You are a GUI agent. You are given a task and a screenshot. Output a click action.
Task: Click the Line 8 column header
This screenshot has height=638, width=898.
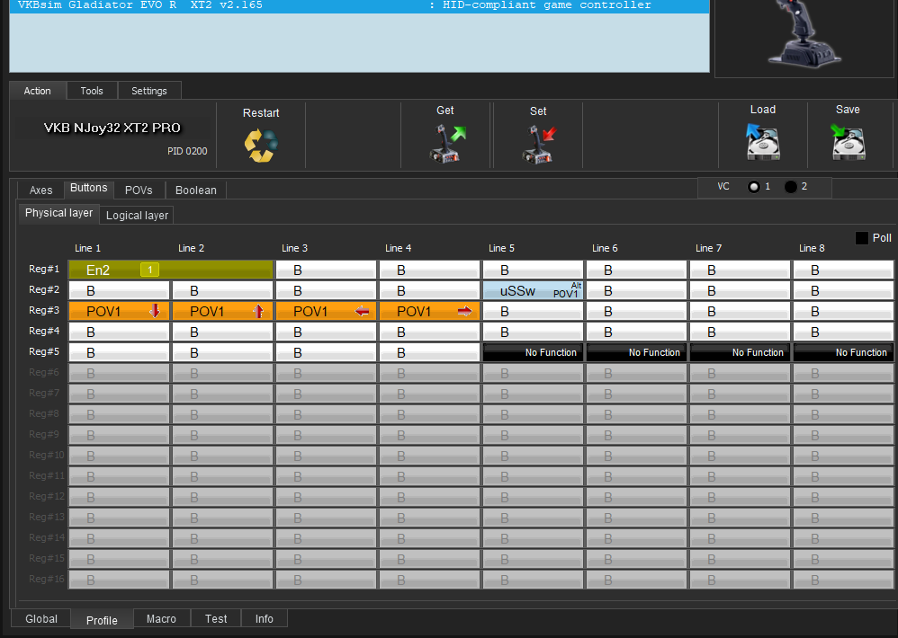pyautogui.click(x=812, y=248)
